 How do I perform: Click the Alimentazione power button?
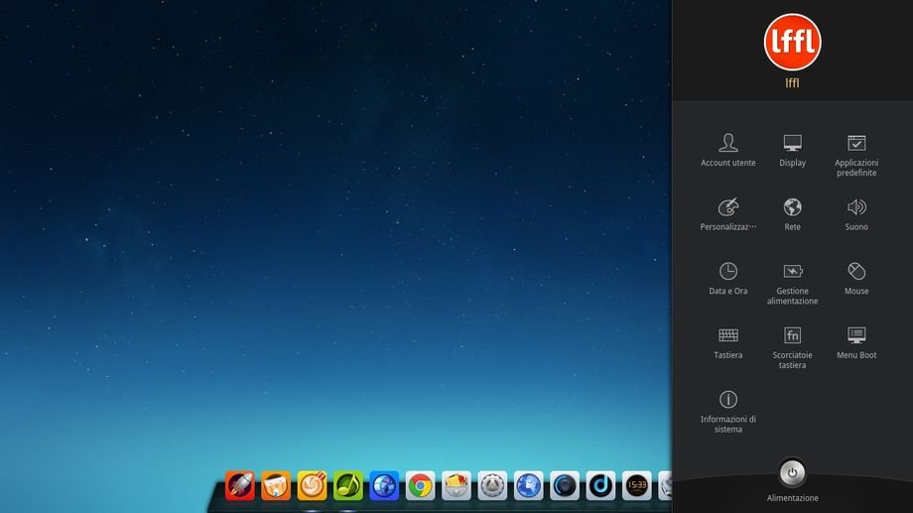tap(792, 472)
